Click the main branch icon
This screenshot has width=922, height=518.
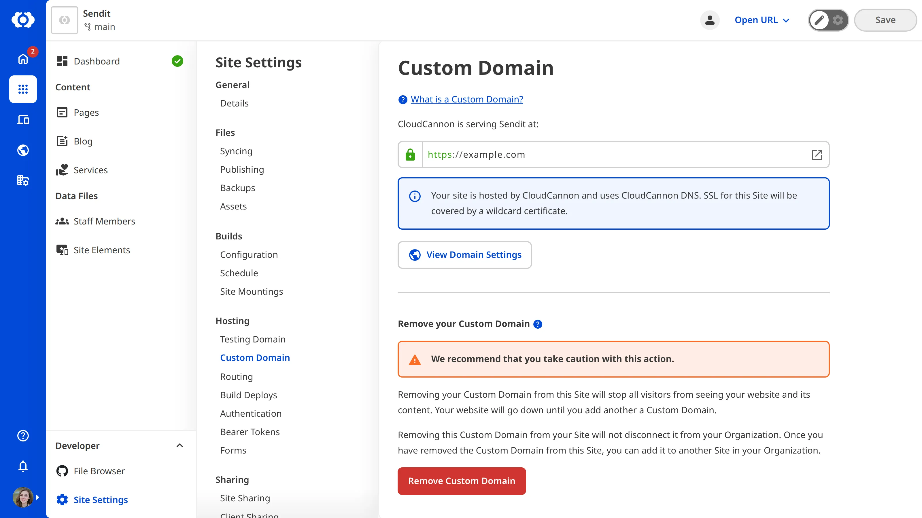click(x=87, y=27)
